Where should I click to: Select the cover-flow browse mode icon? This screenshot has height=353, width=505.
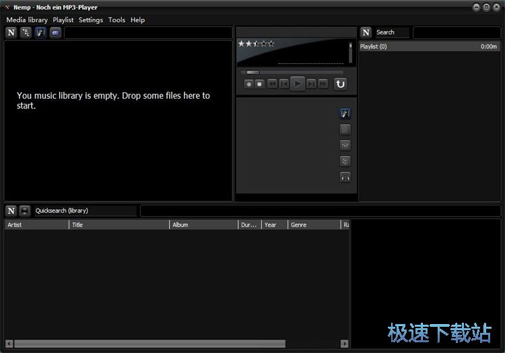40,32
